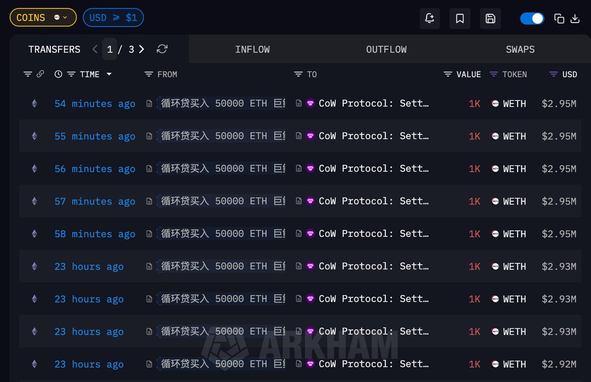Click the download icon
The height and width of the screenshot is (382, 591).
pyautogui.click(x=575, y=18)
